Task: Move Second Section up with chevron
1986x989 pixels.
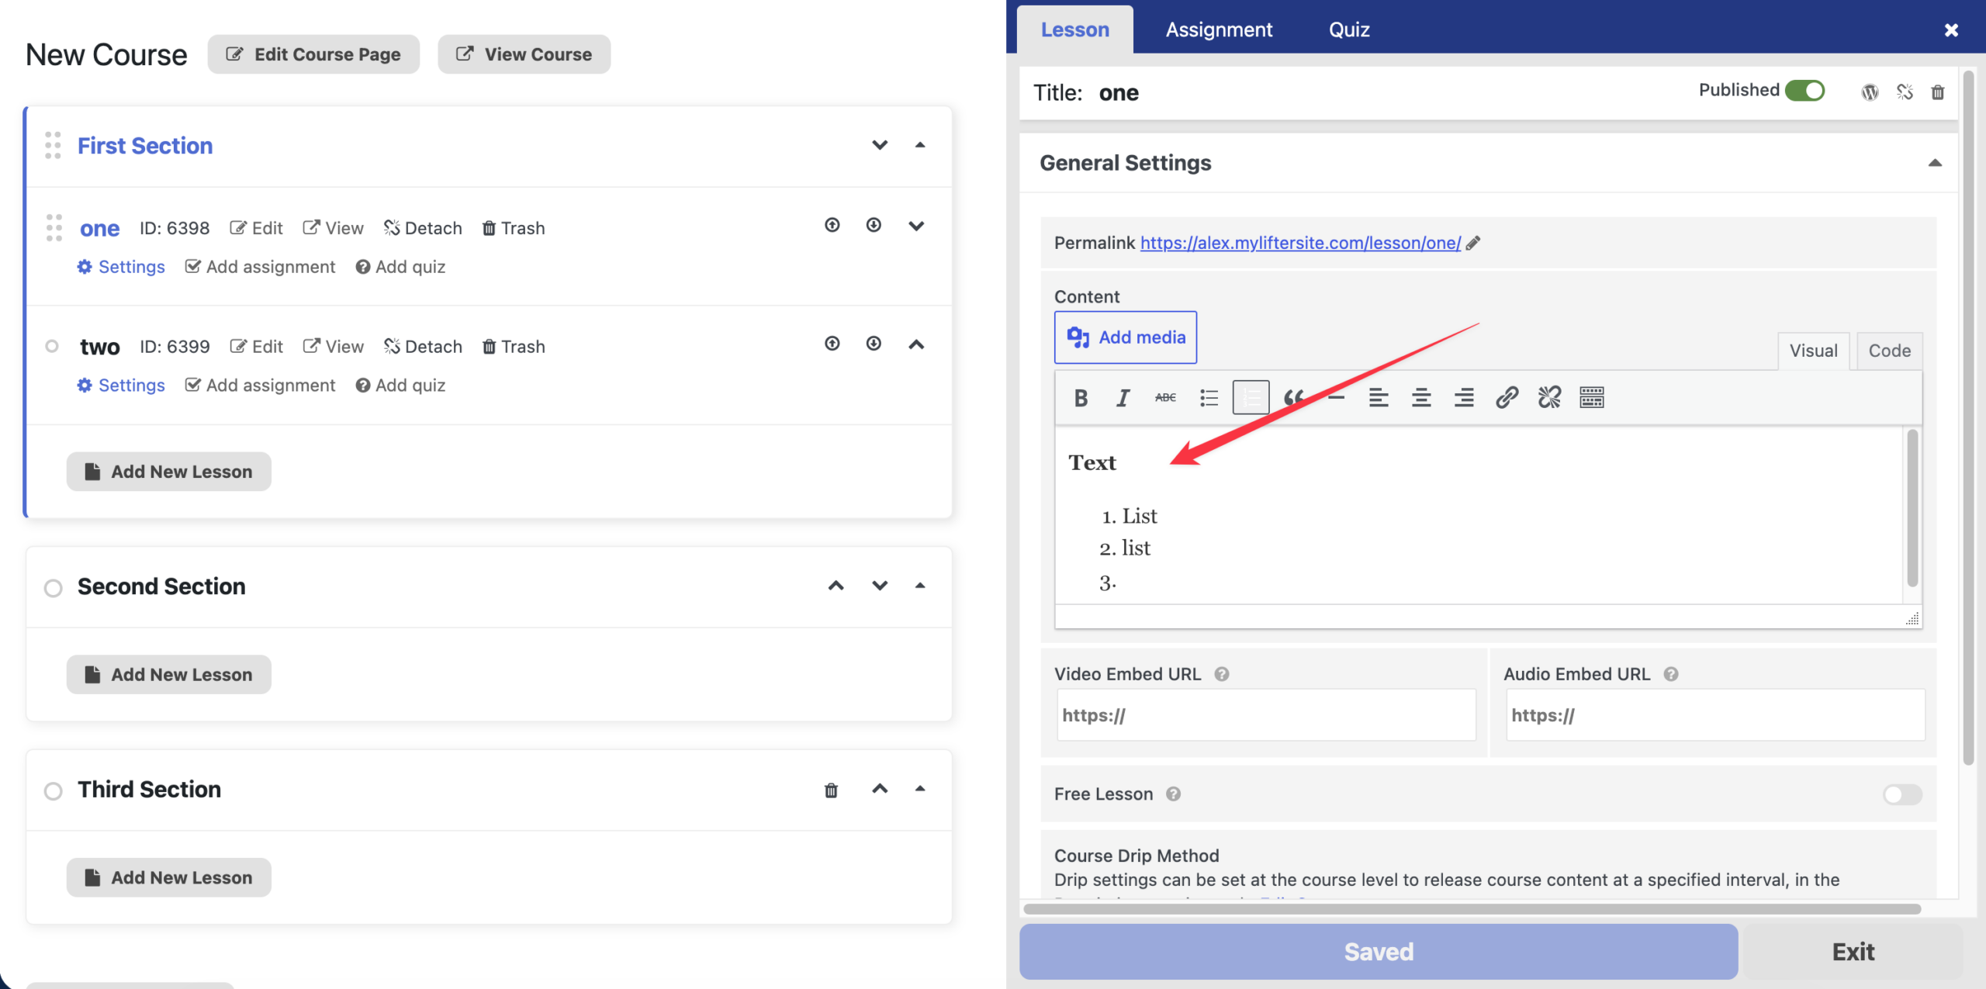Action: pos(836,586)
